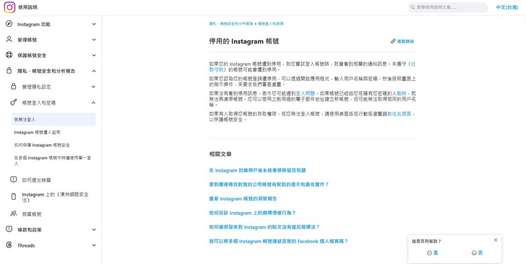Expand the 管理帳號 section chevron
526x264 pixels.
click(x=94, y=40)
